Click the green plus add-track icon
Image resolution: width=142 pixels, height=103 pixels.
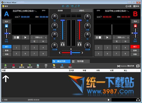click(5, 65)
